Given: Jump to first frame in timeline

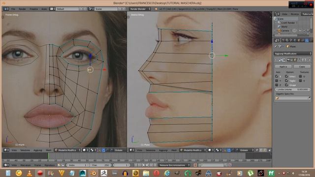Looking at the screenshot, I should (136, 165).
